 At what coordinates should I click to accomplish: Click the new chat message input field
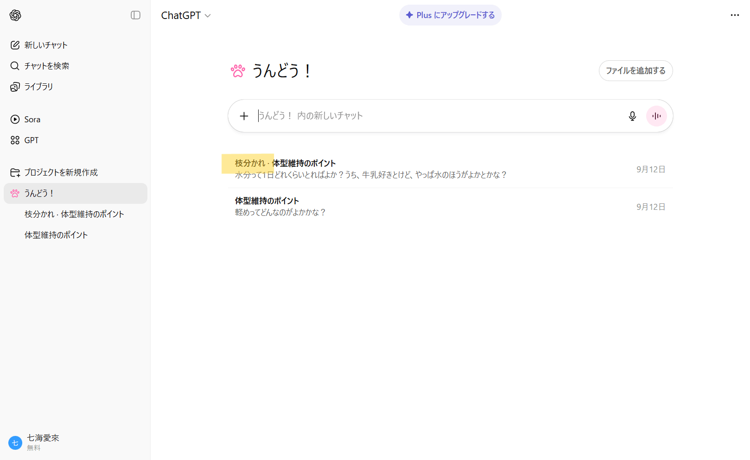click(436, 116)
